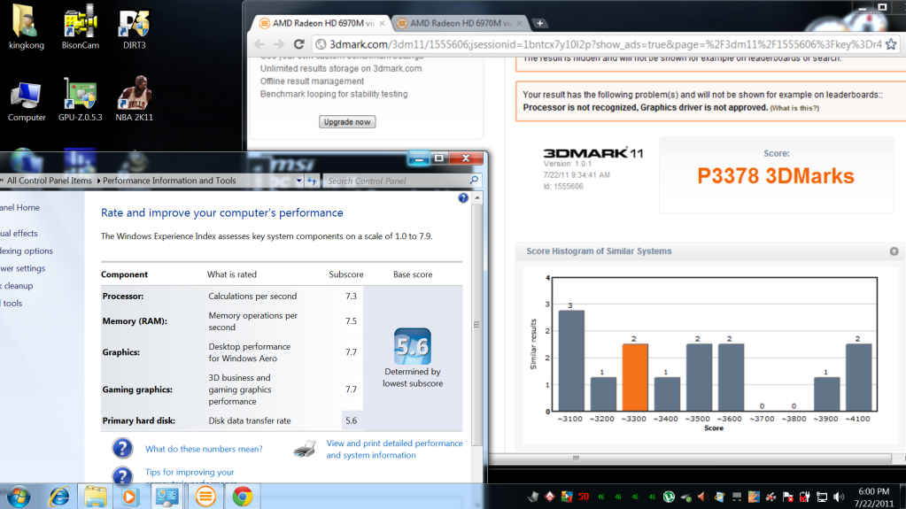The image size is (906, 509).
Task: Reload the 3dmark page in Chrome
Action: [298, 44]
